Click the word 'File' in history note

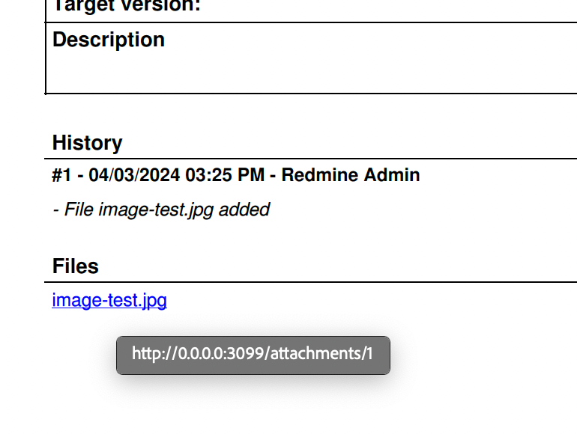point(79,210)
